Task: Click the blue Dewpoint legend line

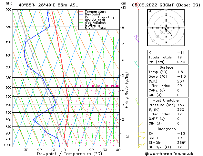Action: click(x=81, y=14)
